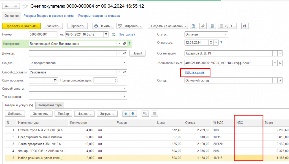The width and height of the screenshot is (289, 164).
Task: Go back with the left arrow button
Action: click(x=7, y=6)
